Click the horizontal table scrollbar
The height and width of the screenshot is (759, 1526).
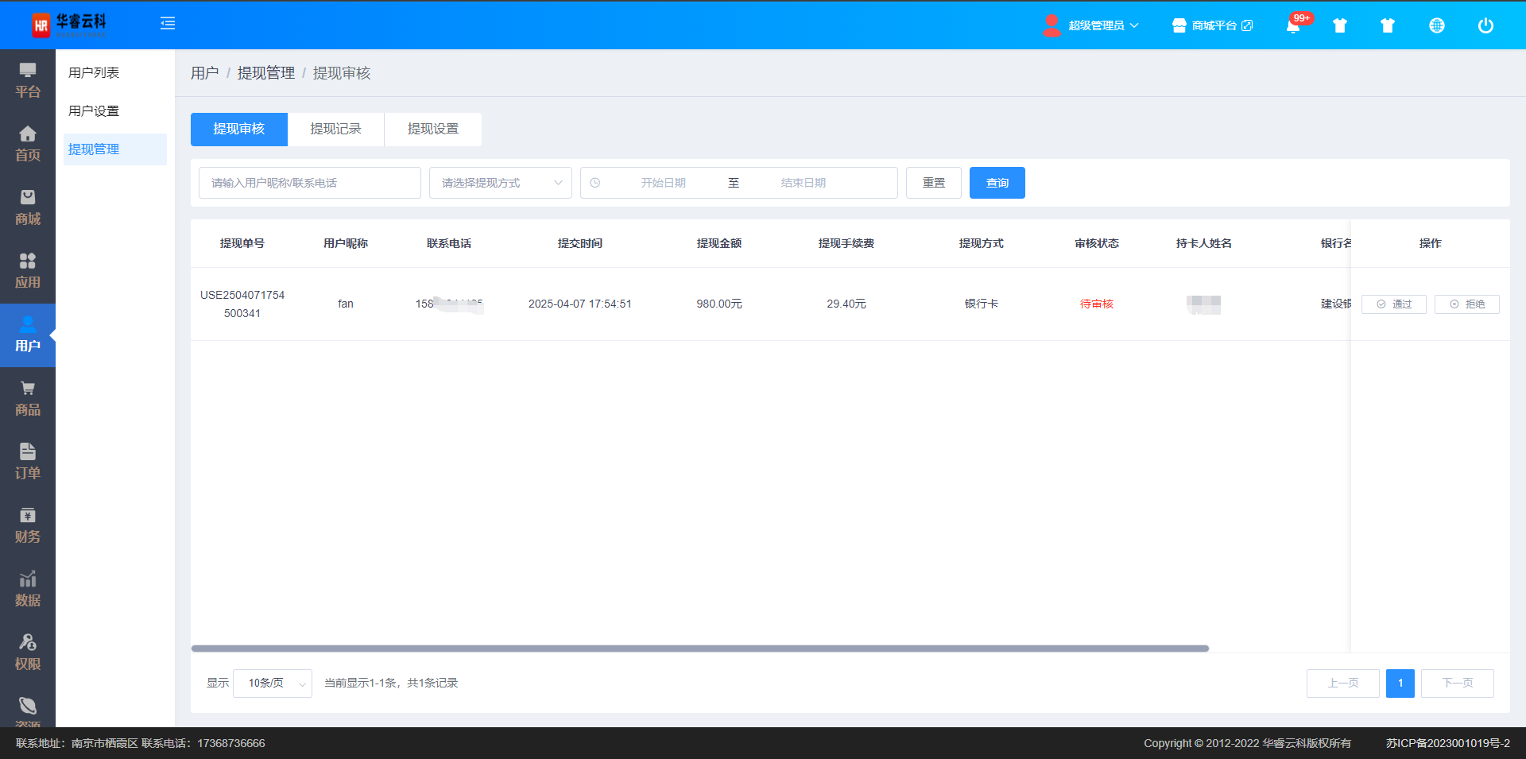pos(699,649)
